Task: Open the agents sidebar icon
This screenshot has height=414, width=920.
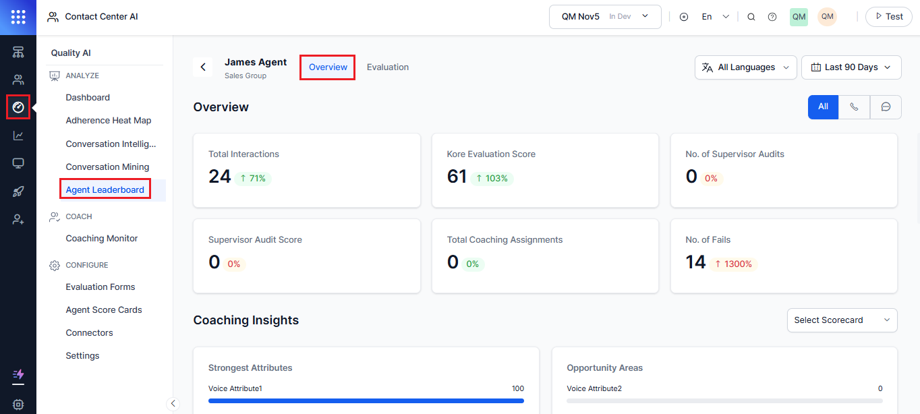Action: point(18,80)
